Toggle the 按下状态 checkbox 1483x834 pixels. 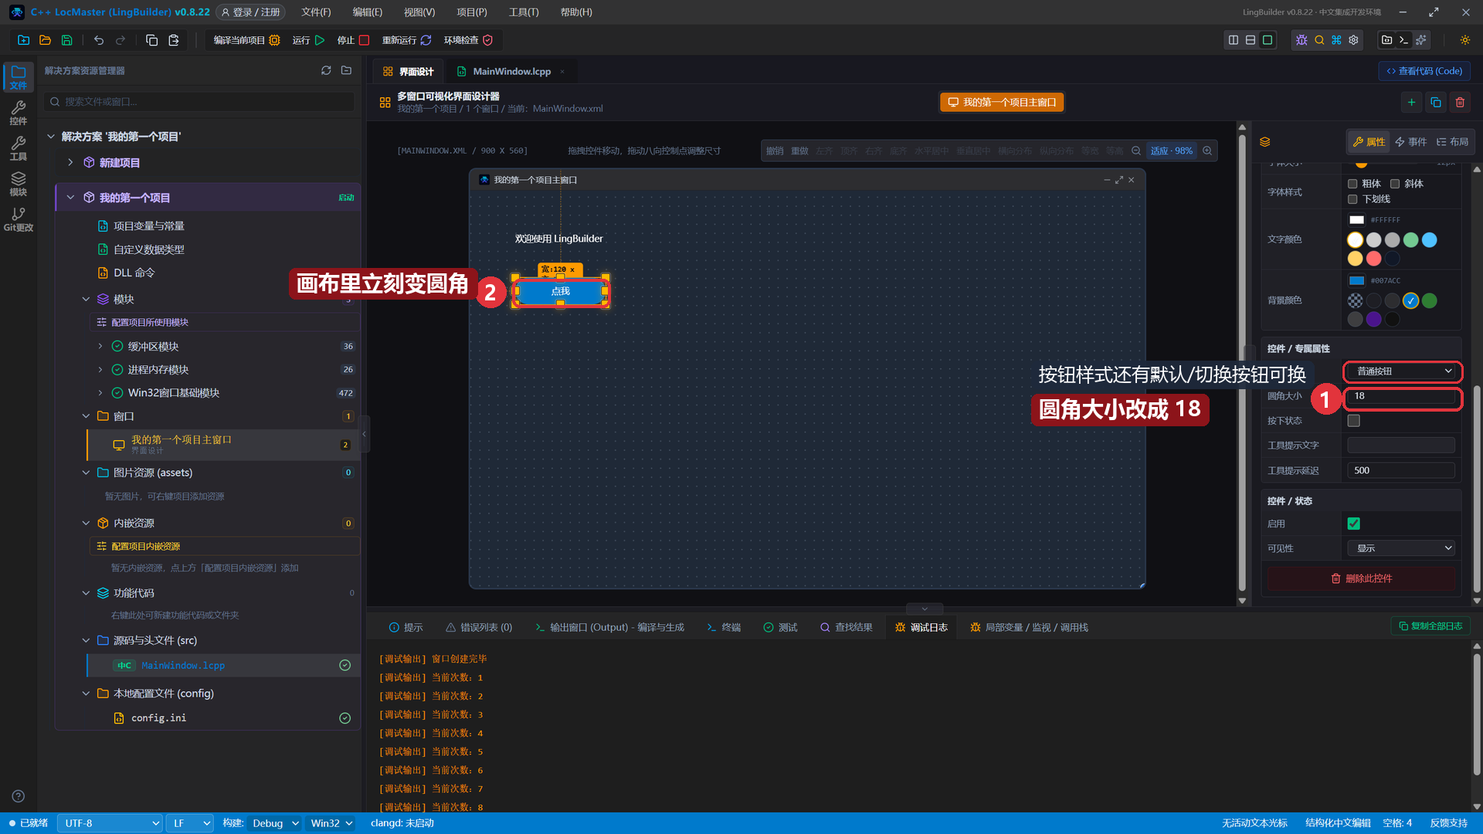coord(1354,421)
